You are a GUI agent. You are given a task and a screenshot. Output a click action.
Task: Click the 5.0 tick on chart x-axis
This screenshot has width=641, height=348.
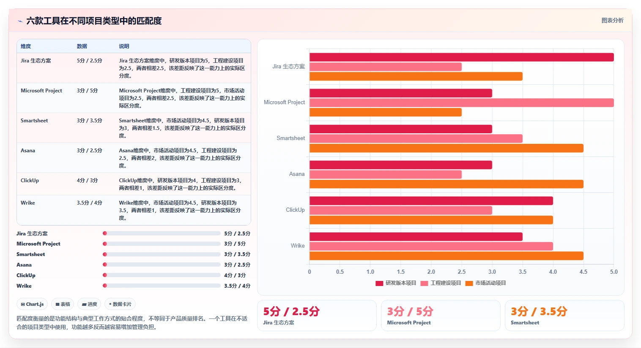click(x=614, y=272)
